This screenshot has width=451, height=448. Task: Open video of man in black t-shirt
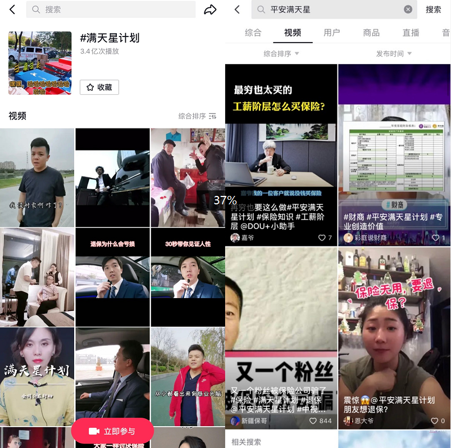pos(37,177)
